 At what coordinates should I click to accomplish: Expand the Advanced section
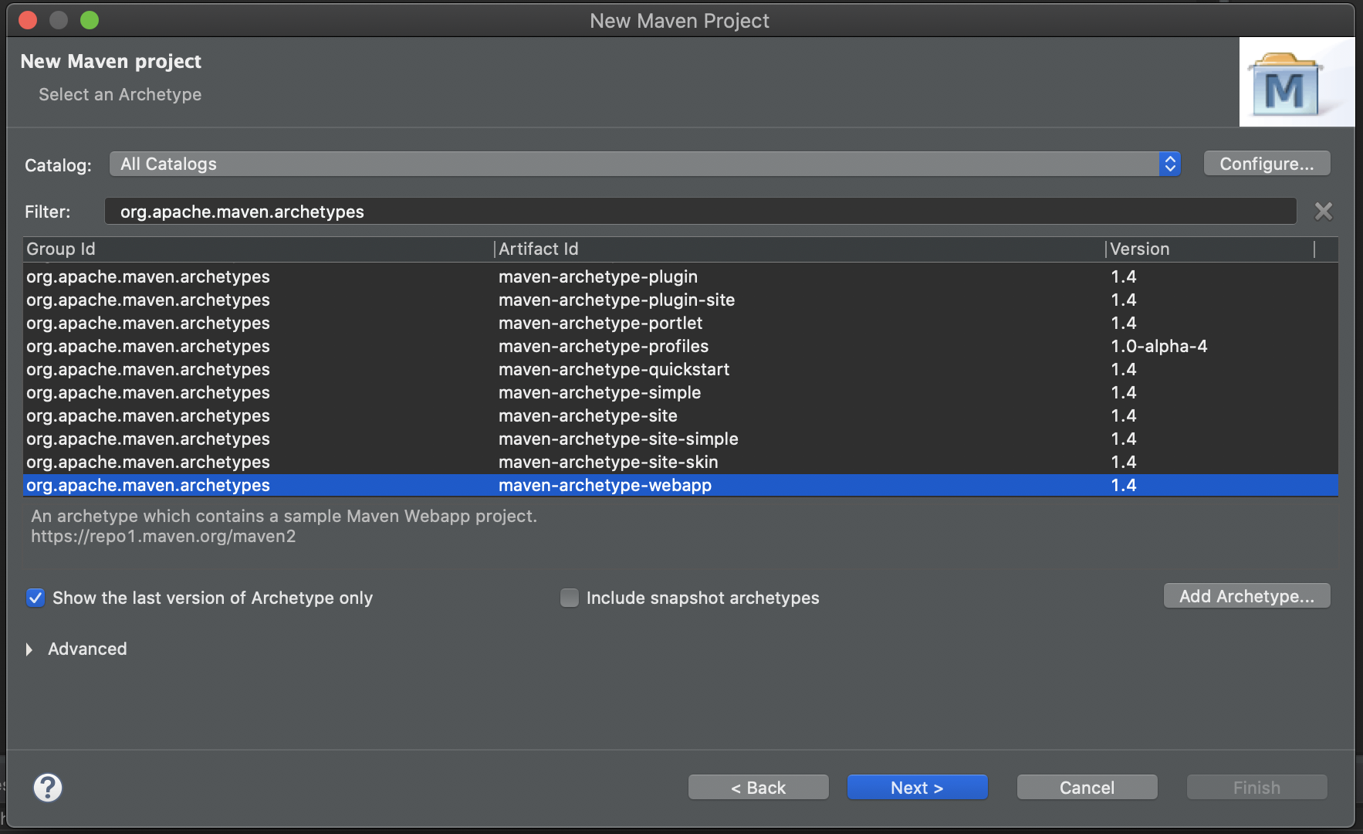coord(29,649)
